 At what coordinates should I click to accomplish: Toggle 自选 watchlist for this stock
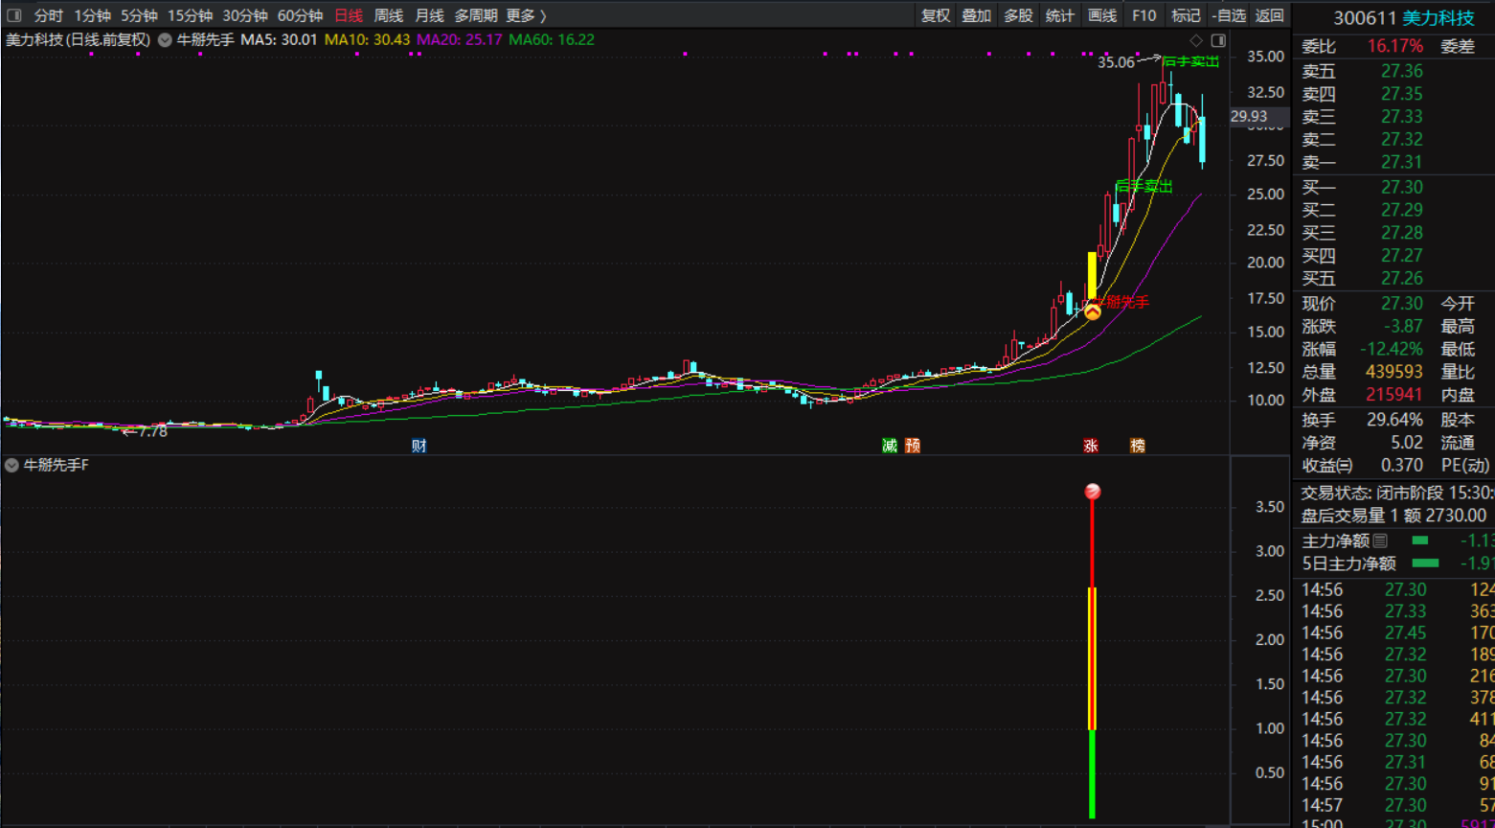(x=1229, y=15)
